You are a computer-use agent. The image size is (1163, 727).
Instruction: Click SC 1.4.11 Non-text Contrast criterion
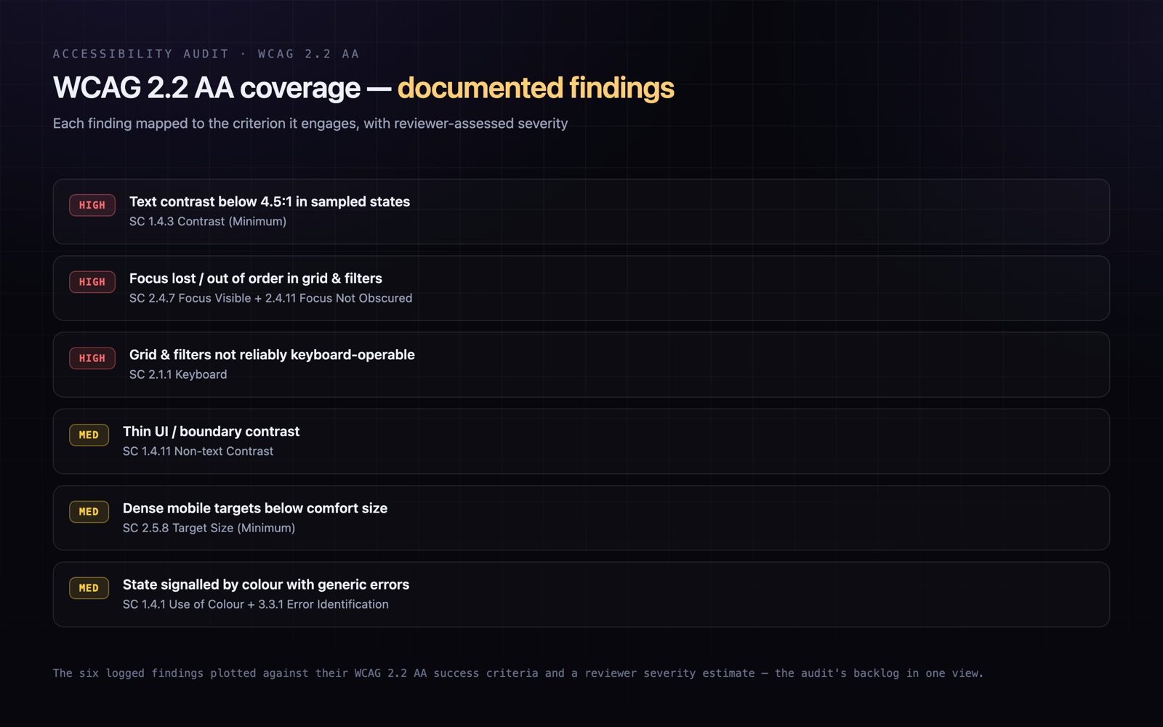click(198, 451)
